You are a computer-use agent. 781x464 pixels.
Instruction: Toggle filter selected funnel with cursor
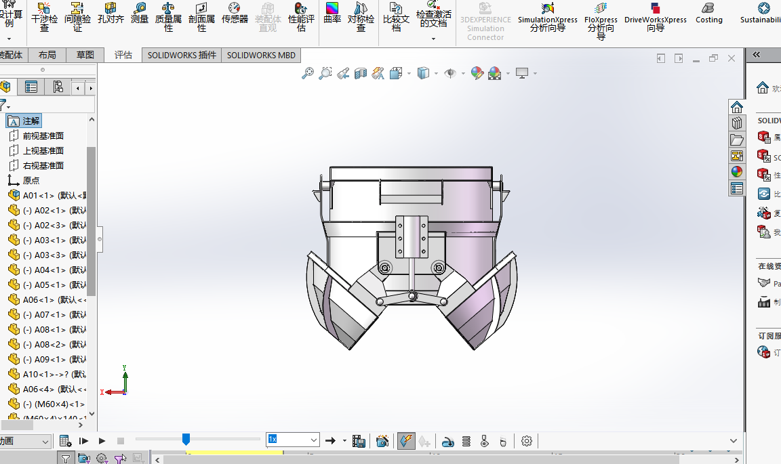pyautogui.click(x=120, y=458)
